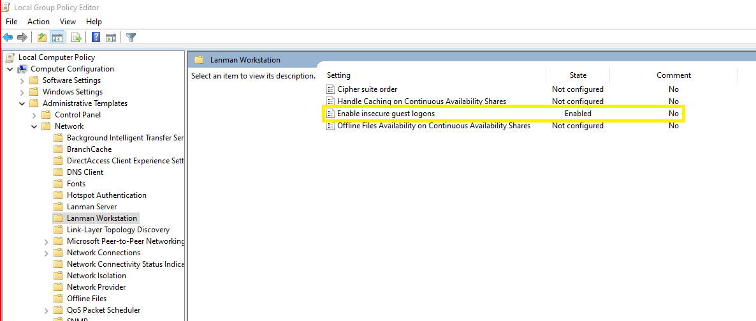Click the Up one level folder icon

click(42, 37)
